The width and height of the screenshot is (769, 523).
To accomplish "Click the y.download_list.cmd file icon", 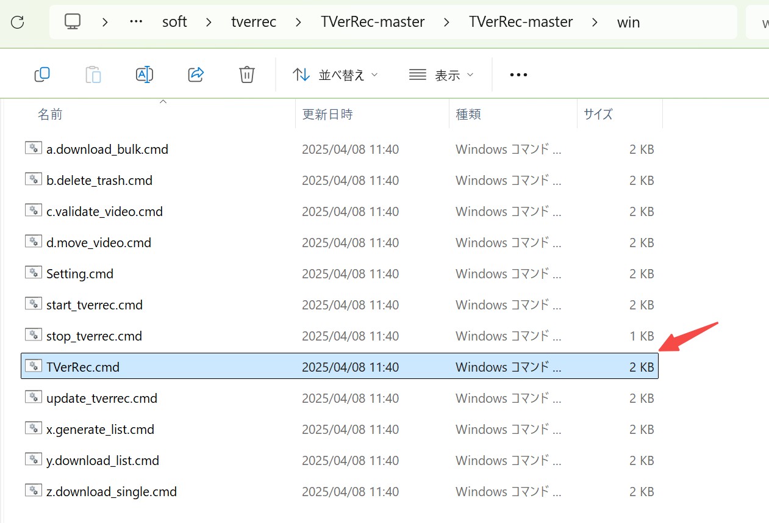I will point(34,460).
